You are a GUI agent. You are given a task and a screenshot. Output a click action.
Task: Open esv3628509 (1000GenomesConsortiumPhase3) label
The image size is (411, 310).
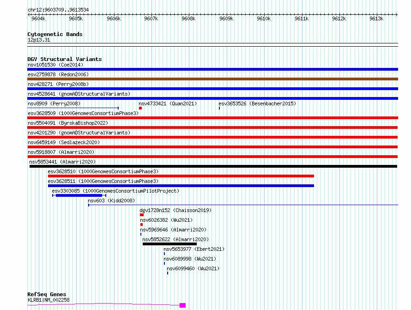point(83,113)
